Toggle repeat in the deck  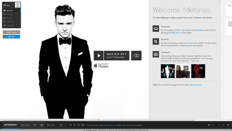point(223,125)
